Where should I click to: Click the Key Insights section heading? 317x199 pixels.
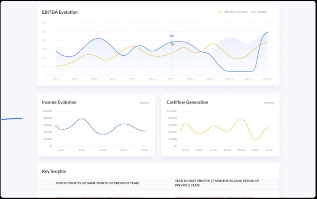tap(54, 171)
